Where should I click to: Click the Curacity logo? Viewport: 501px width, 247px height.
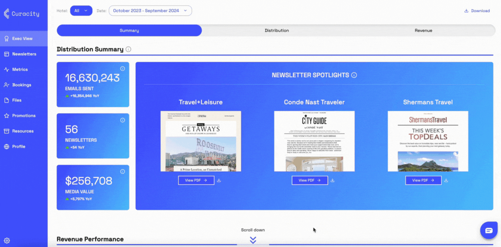click(x=21, y=14)
